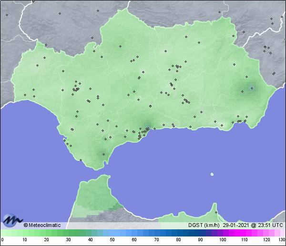
Task: Click the station marker in the dark patch near Gibraltar
Action: (x=103, y=155)
